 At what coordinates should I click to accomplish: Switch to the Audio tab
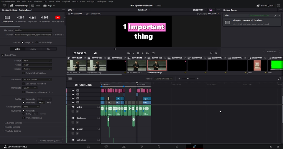pyautogui.click(x=33, y=49)
